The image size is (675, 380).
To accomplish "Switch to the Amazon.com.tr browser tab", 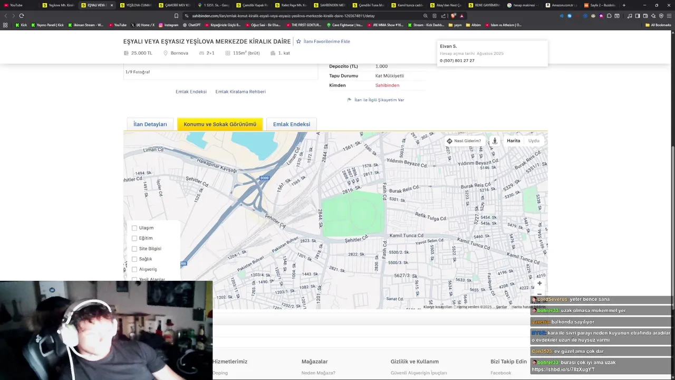I will point(561,5).
